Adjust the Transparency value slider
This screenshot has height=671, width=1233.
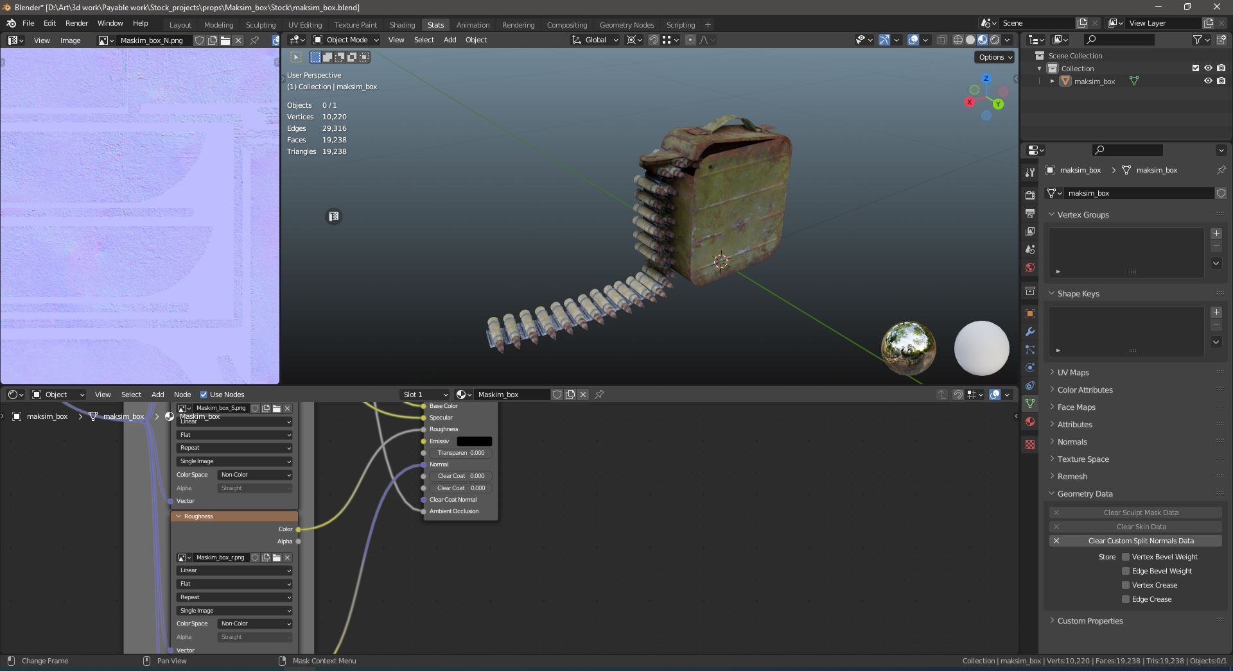click(x=461, y=453)
